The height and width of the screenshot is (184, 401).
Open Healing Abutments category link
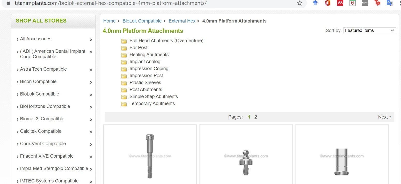[x=149, y=55]
